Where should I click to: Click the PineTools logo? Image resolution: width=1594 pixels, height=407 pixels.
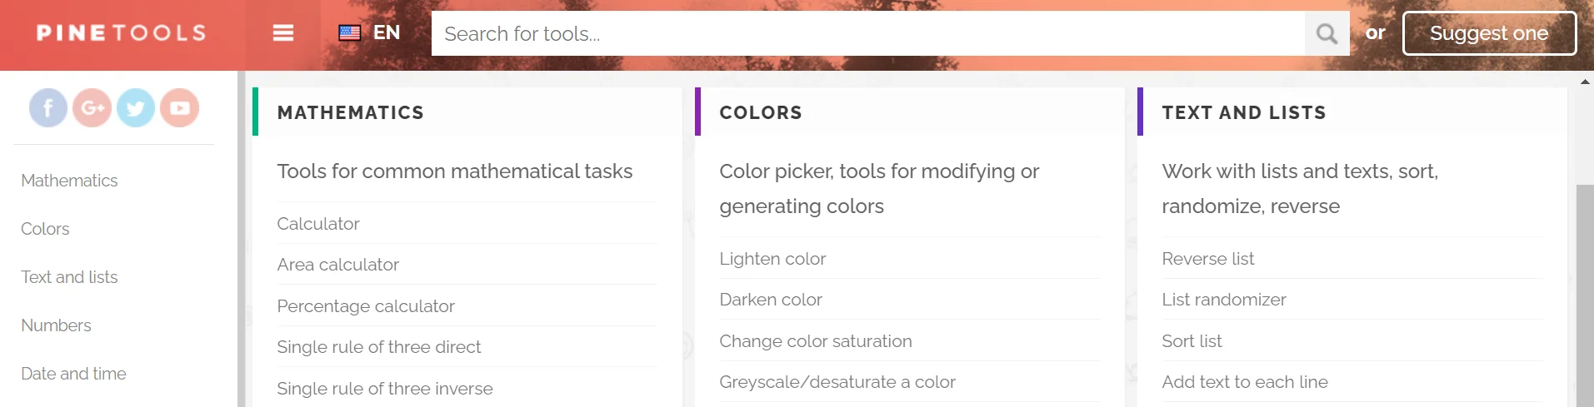(121, 33)
